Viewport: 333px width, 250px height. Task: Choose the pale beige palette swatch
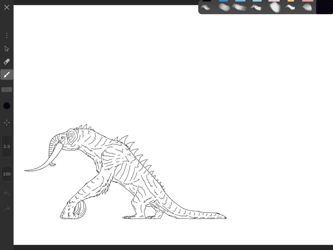274,1
